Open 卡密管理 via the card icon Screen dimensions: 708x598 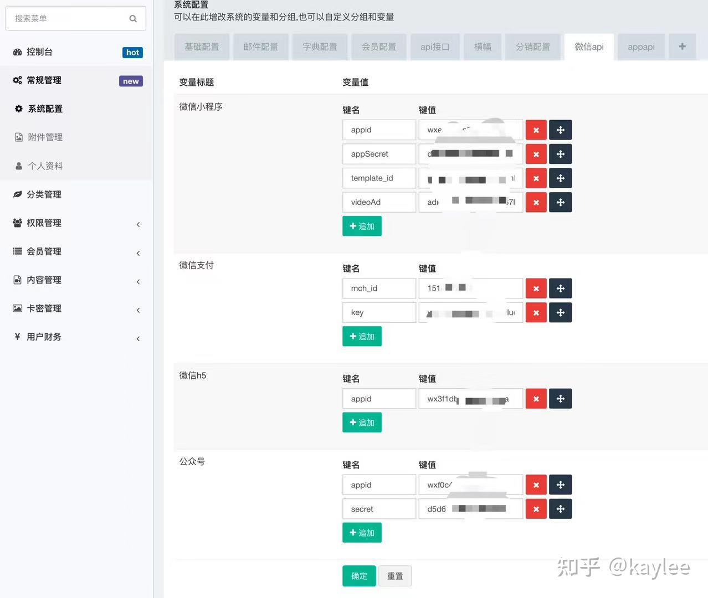click(x=17, y=308)
